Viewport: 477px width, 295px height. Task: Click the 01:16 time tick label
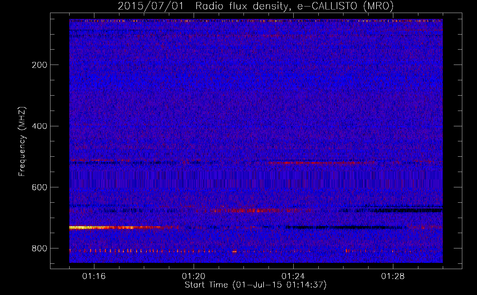coord(94,276)
